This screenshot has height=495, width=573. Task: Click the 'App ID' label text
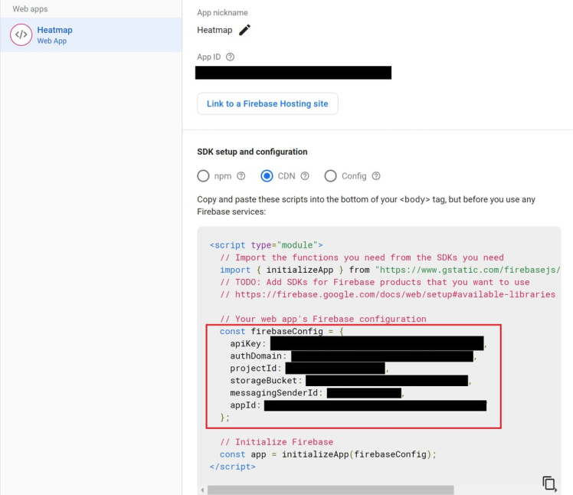pyautogui.click(x=208, y=57)
